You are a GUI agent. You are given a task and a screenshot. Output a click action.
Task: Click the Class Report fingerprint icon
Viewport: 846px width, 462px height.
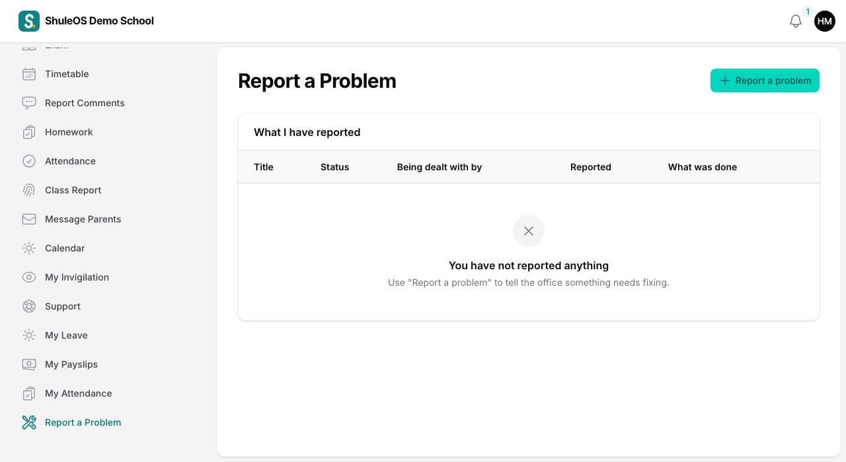(29, 190)
